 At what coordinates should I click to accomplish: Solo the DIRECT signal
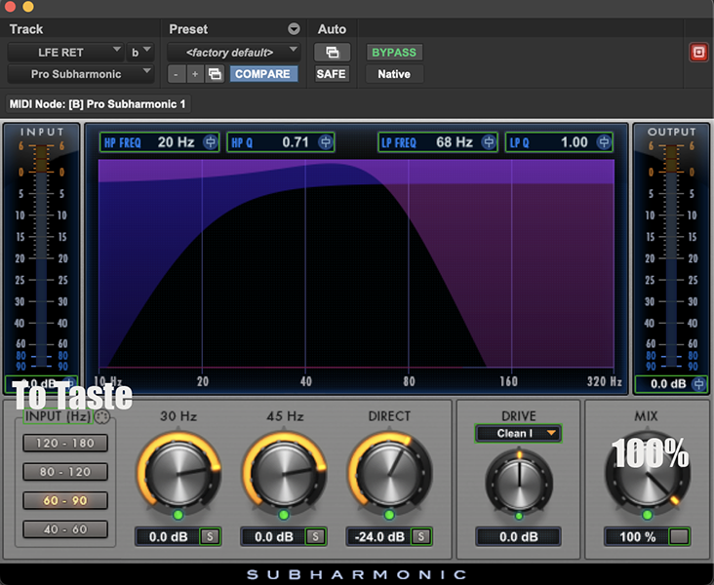tap(420, 537)
